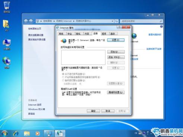Open Windows Explorer from the taskbar
The height and width of the screenshot is (137, 183).
(26, 134)
